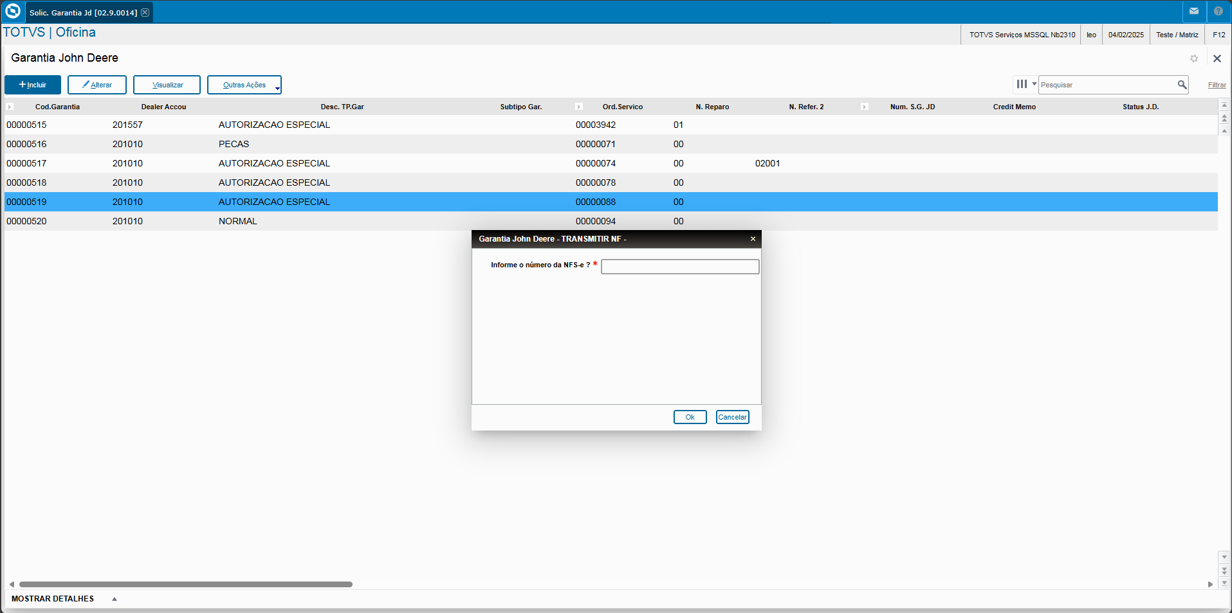The height and width of the screenshot is (613, 1232).
Task: Click the horizontal scroll right arrow
Action: point(1210,584)
